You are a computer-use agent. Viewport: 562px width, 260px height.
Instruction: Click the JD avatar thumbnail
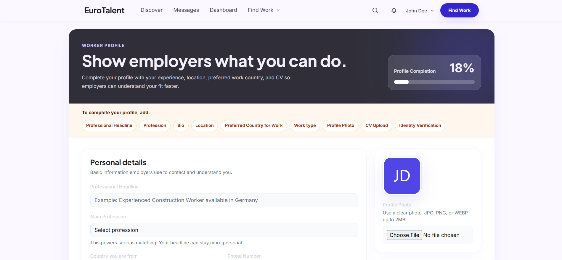(402, 176)
